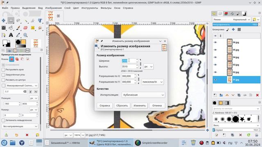262x147 pixels.
Task: Delete layer red X icon
Action: [257, 95]
